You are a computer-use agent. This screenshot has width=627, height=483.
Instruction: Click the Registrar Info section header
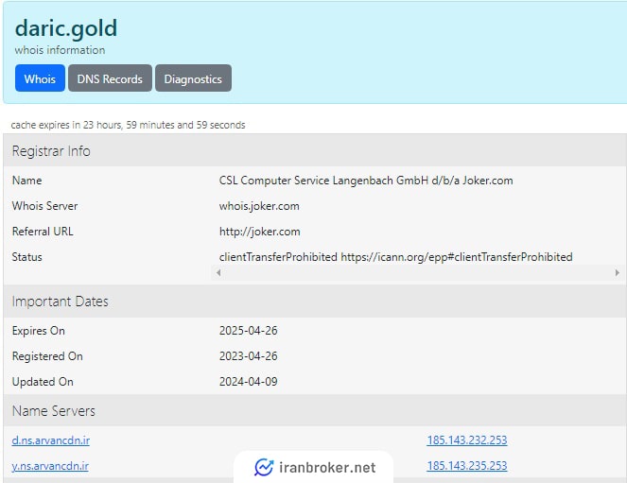click(x=315, y=151)
